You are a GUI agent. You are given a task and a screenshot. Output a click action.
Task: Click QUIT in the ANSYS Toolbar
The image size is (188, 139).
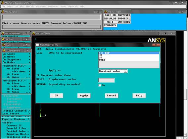(x=110, y=22)
